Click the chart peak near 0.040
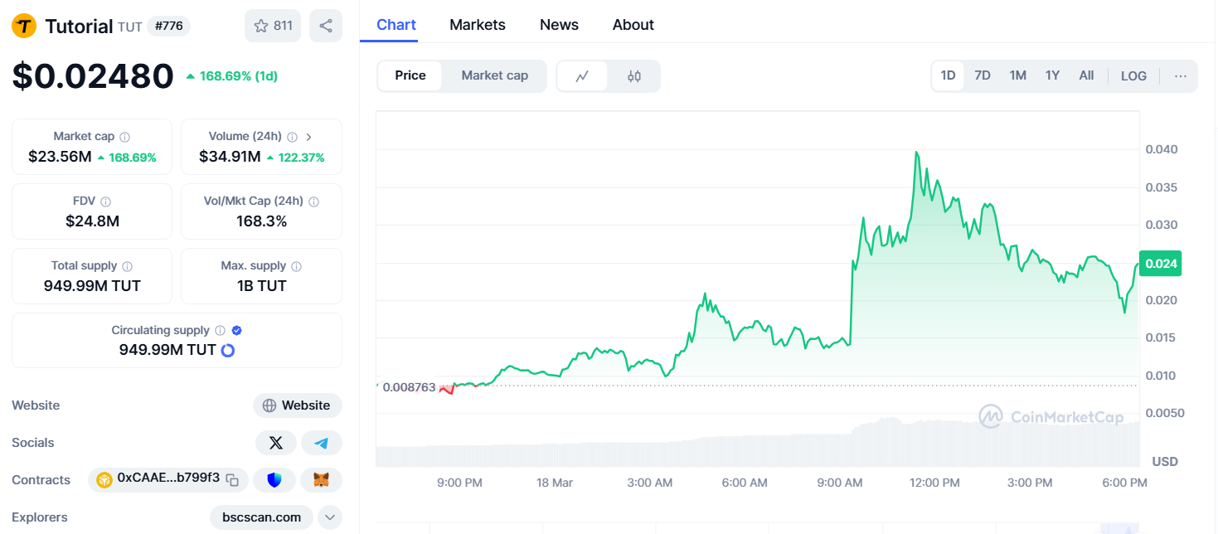Viewport: 1218px width, 534px height. [916, 153]
